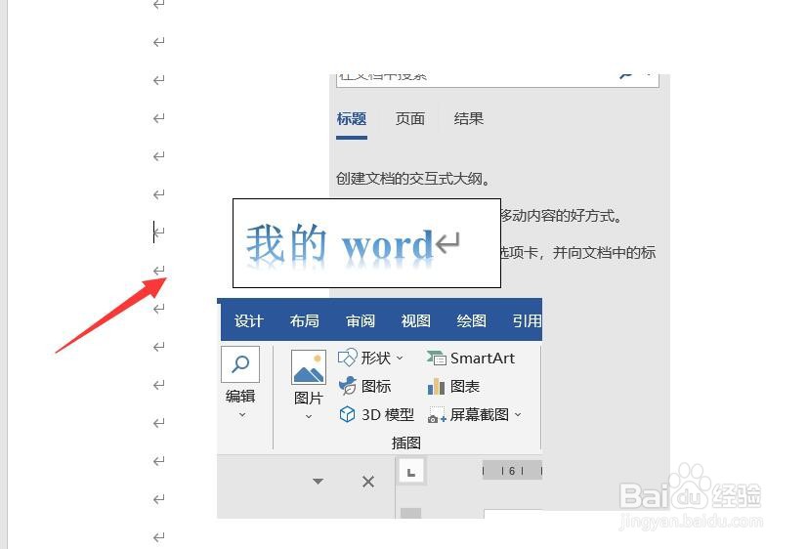Select the 页面 navigation pane tab
The image size is (808, 549).
(x=410, y=119)
